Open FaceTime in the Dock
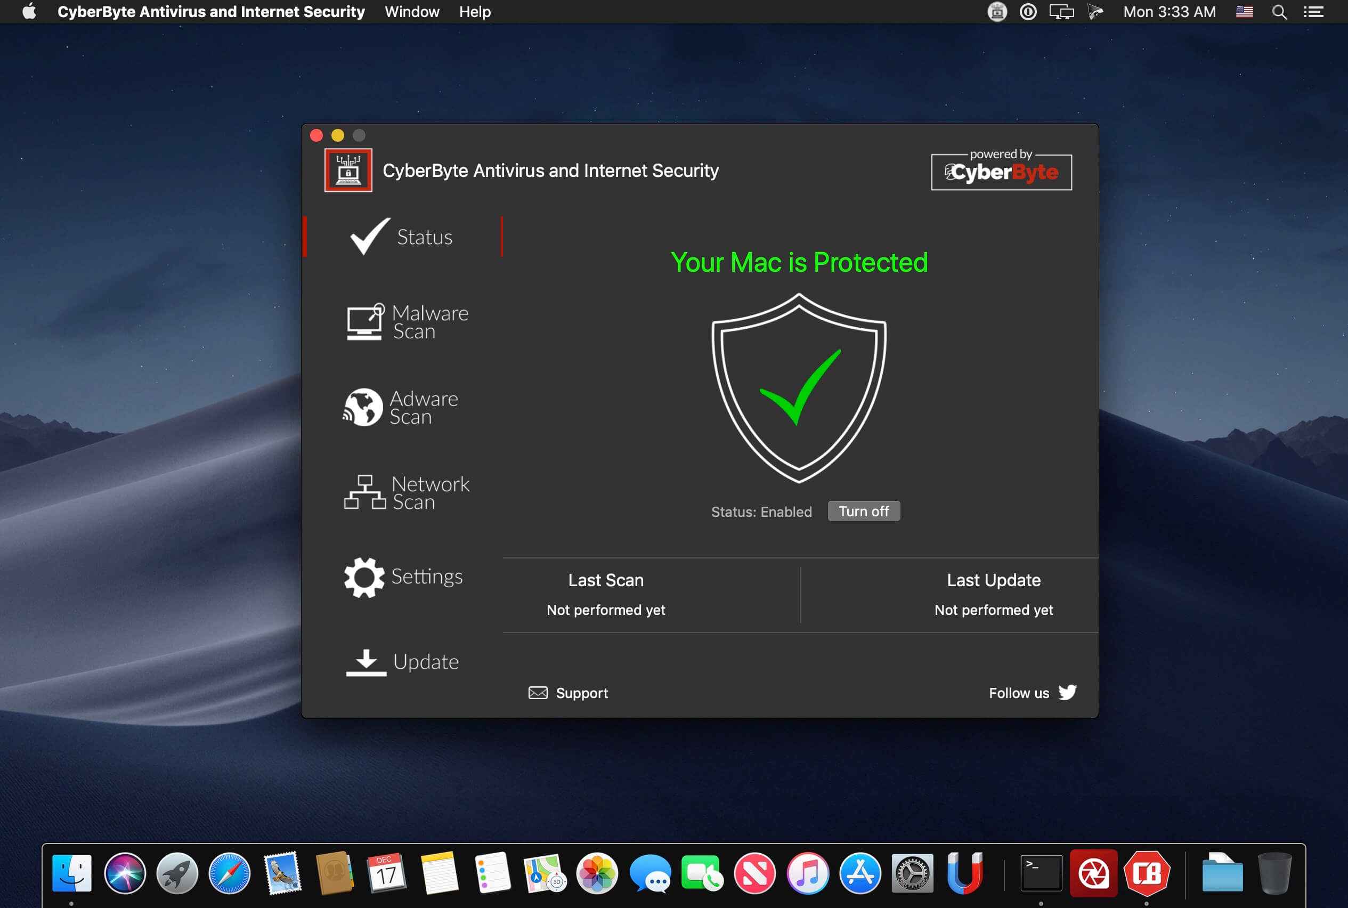 point(702,873)
